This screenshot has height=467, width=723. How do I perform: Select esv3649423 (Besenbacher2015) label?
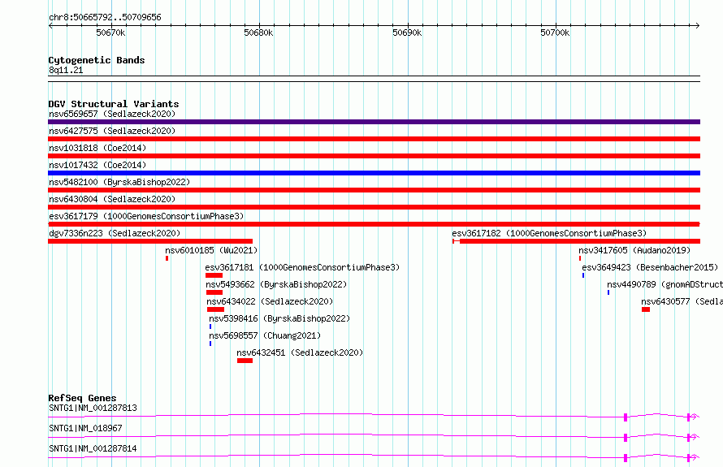click(650, 267)
